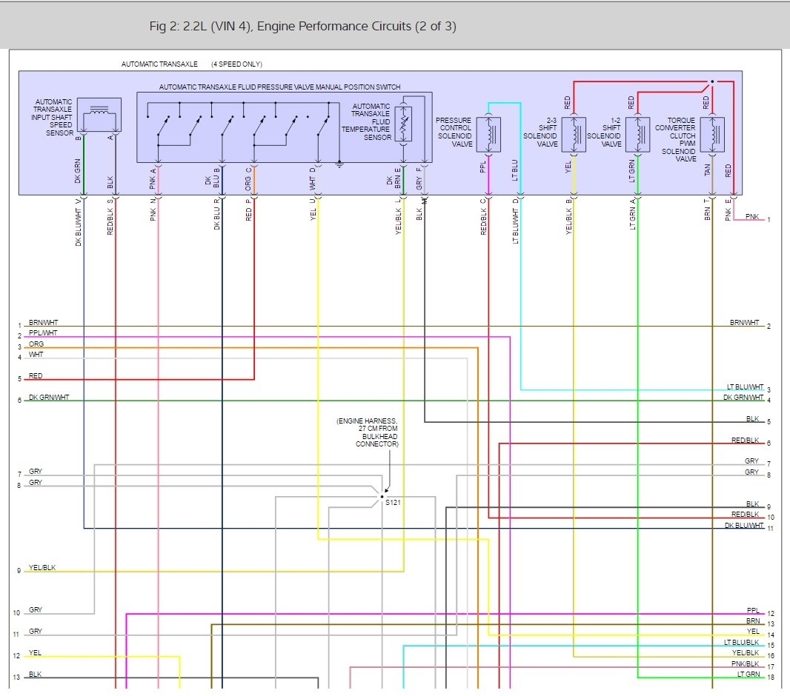Click the YEL/BLK label at left wire 9
Image resolution: width=790 pixels, height=696 pixels.
click(x=42, y=568)
